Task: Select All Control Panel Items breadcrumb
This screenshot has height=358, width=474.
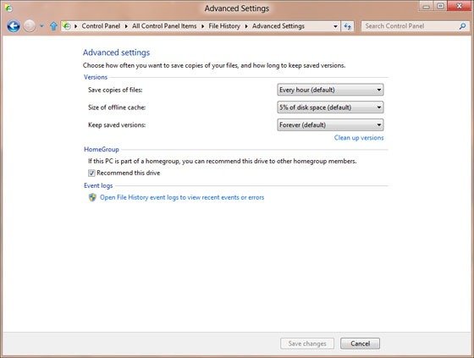Action: click(164, 26)
